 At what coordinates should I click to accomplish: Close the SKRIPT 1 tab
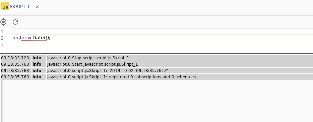(x=37, y=7)
